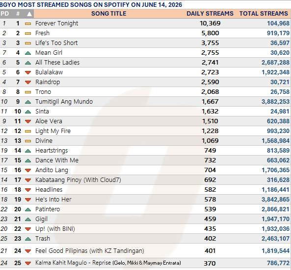Click total streams value 2,463,107
The image size is (291, 270).
(276, 239)
